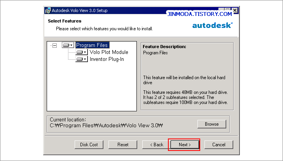The width and height of the screenshot is (283, 161).
Task: Click the autodesk logo
Action: coord(213,25)
